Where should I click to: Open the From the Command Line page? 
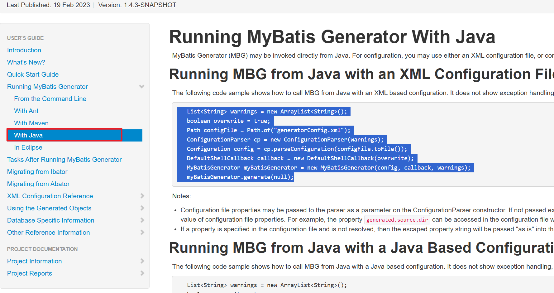50,98
